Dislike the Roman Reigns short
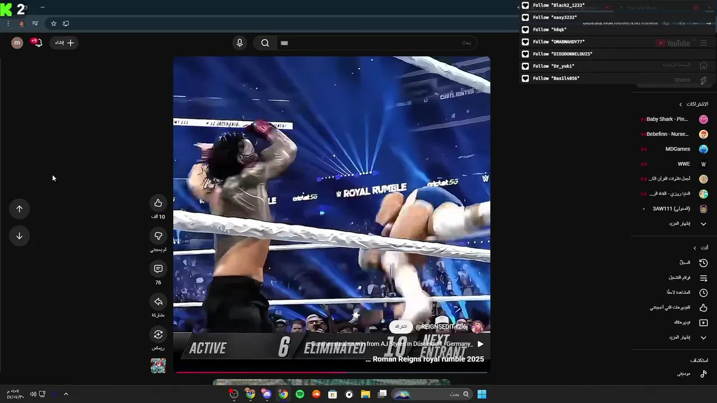This screenshot has height=403, width=717. click(158, 236)
